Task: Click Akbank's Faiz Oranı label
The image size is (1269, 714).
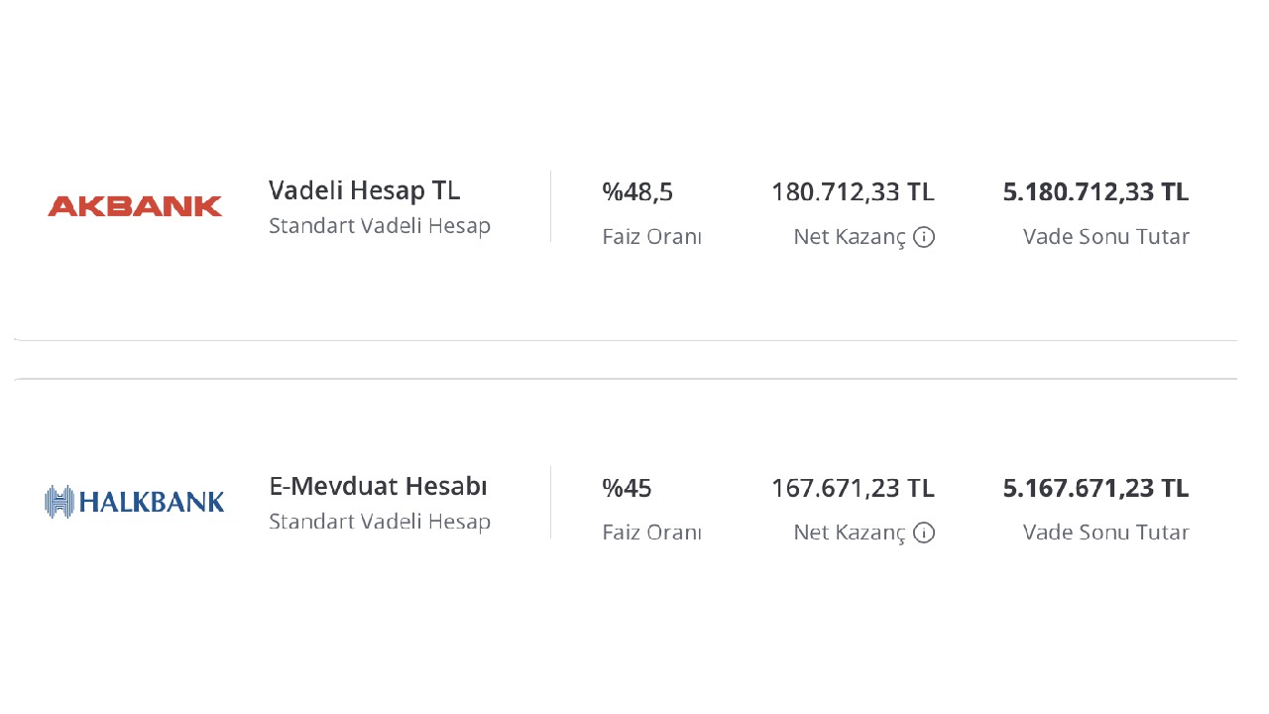Action: [651, 237]
